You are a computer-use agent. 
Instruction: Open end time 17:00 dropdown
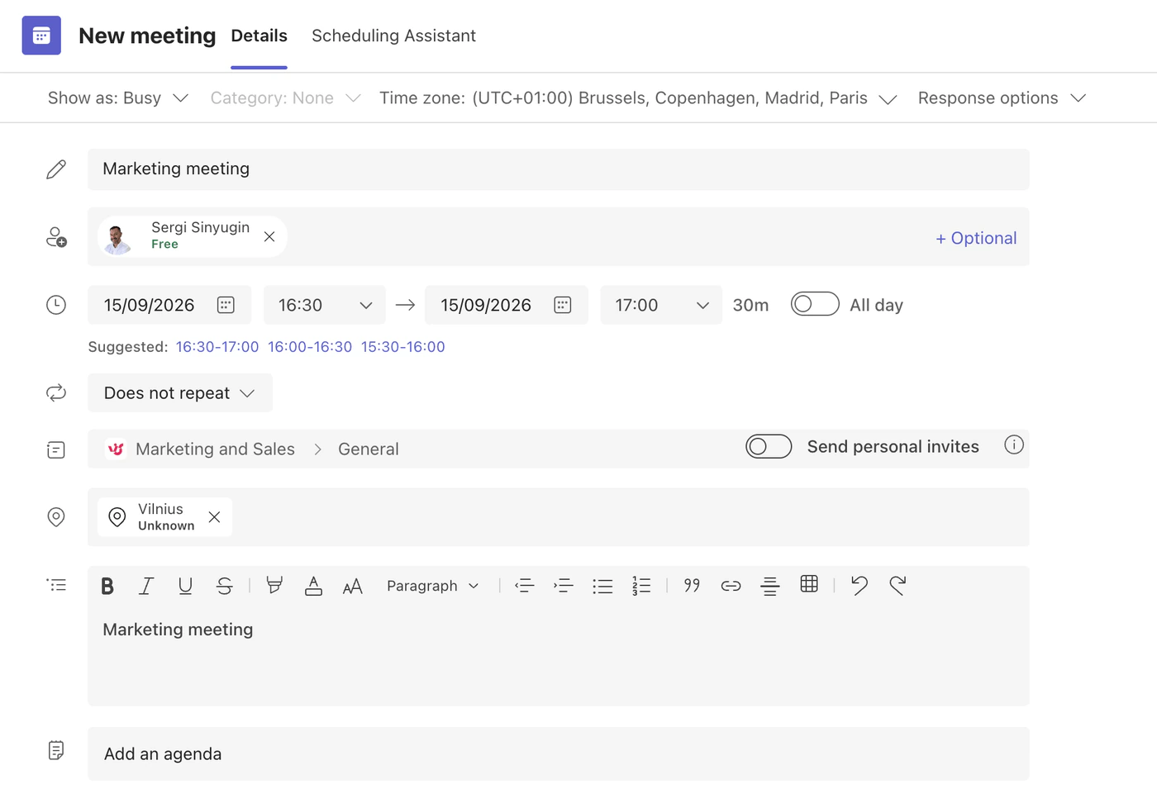(x=661, y=305)
